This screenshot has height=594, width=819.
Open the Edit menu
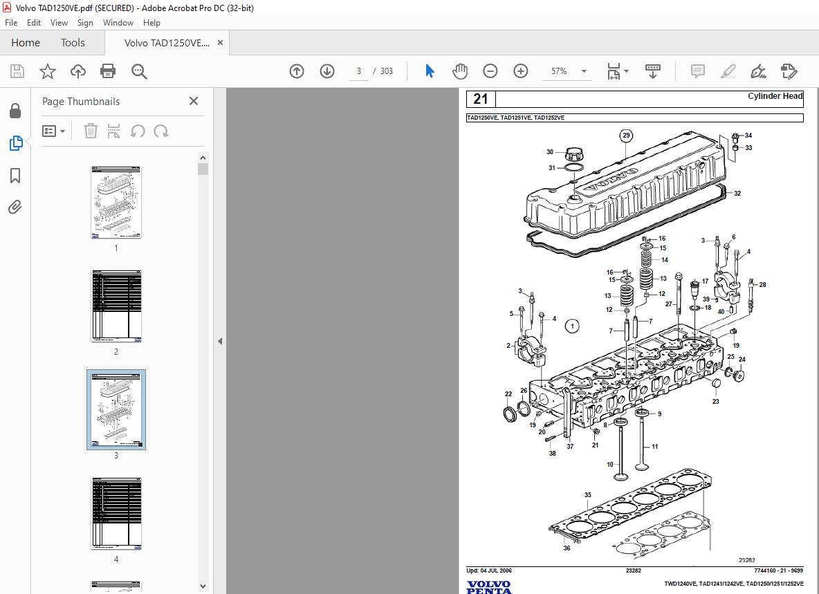34,22
